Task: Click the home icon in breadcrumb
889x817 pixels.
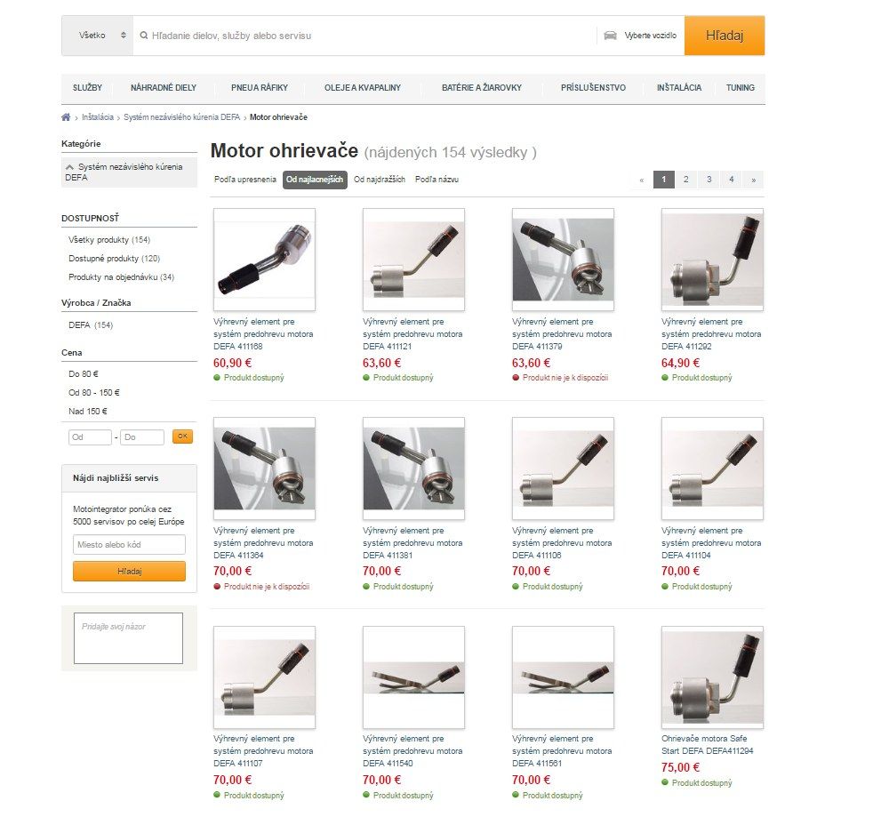Action: tap(66, 117)
